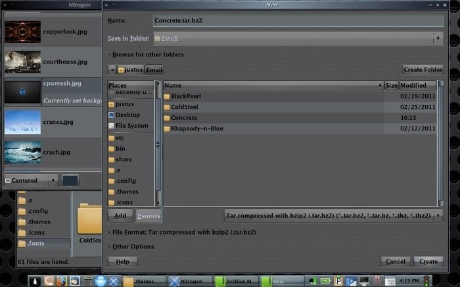The image size is (460, 287).
Task: Expand File Format section
Action: point(182,233)
